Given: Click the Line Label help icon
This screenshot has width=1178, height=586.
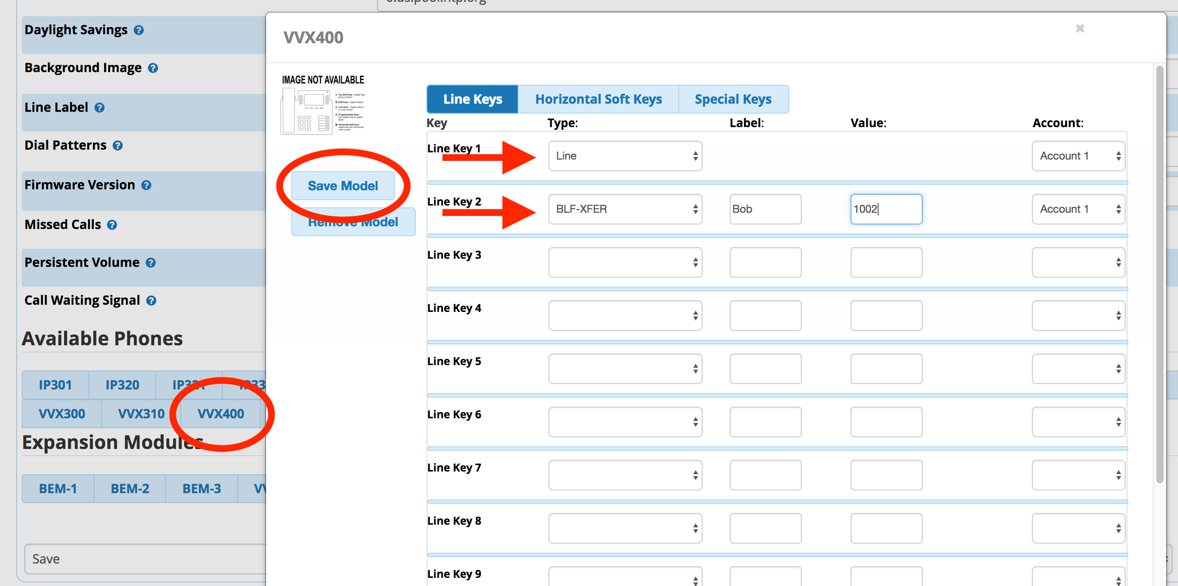Looking at the screenshot, I should click(99, 108).
